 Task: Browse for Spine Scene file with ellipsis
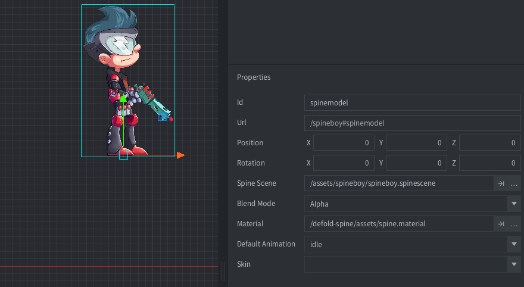[x=514, y=183]
